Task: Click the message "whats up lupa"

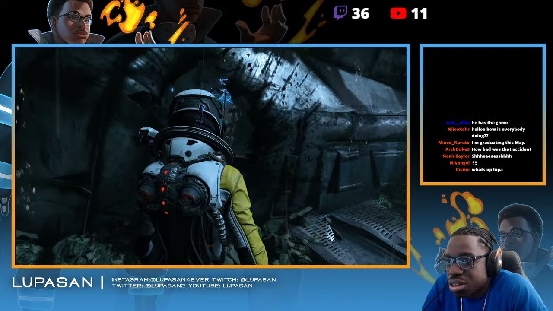Action: [x=487, y=170]
